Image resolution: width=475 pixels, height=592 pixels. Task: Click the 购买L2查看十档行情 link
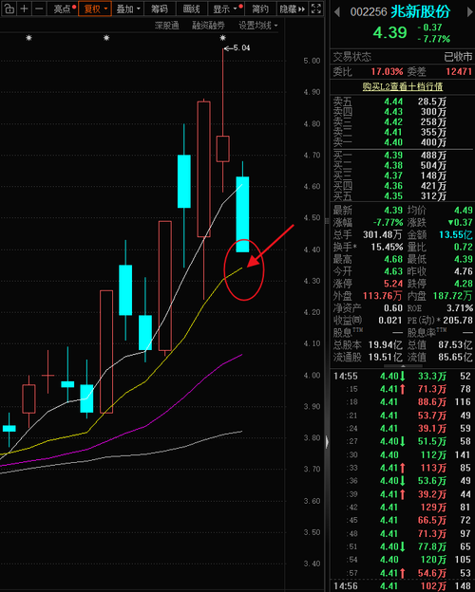[x=403, y=86]
